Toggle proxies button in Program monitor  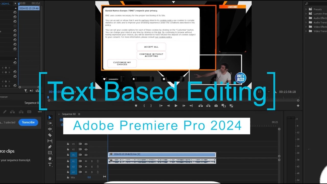pyautogui.click(x=231, y=106)
